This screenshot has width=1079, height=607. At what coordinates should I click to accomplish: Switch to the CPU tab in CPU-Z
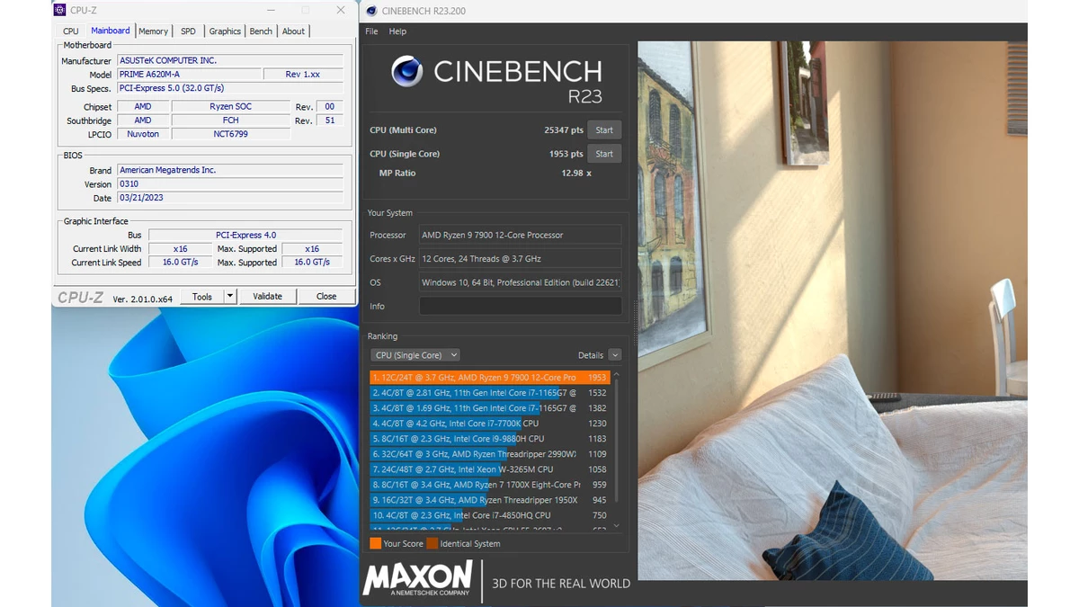coord(70,31)
